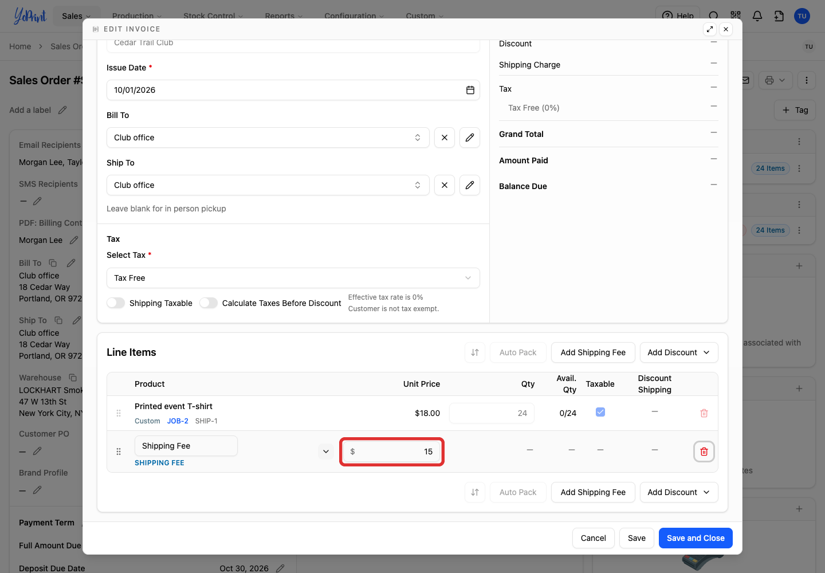The image size is (825, 573).
Task: Open the notifications bell
Action: [x=757, y=16]
